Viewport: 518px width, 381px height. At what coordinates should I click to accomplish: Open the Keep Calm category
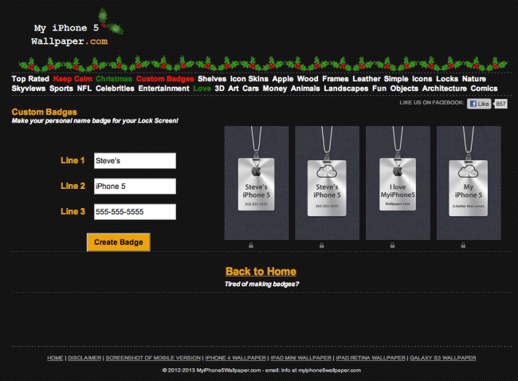(x=73, y=79)
